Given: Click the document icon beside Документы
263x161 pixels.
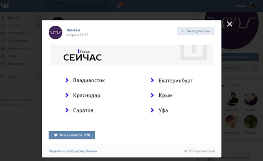Looking at the screenshot, I should 3,64.
